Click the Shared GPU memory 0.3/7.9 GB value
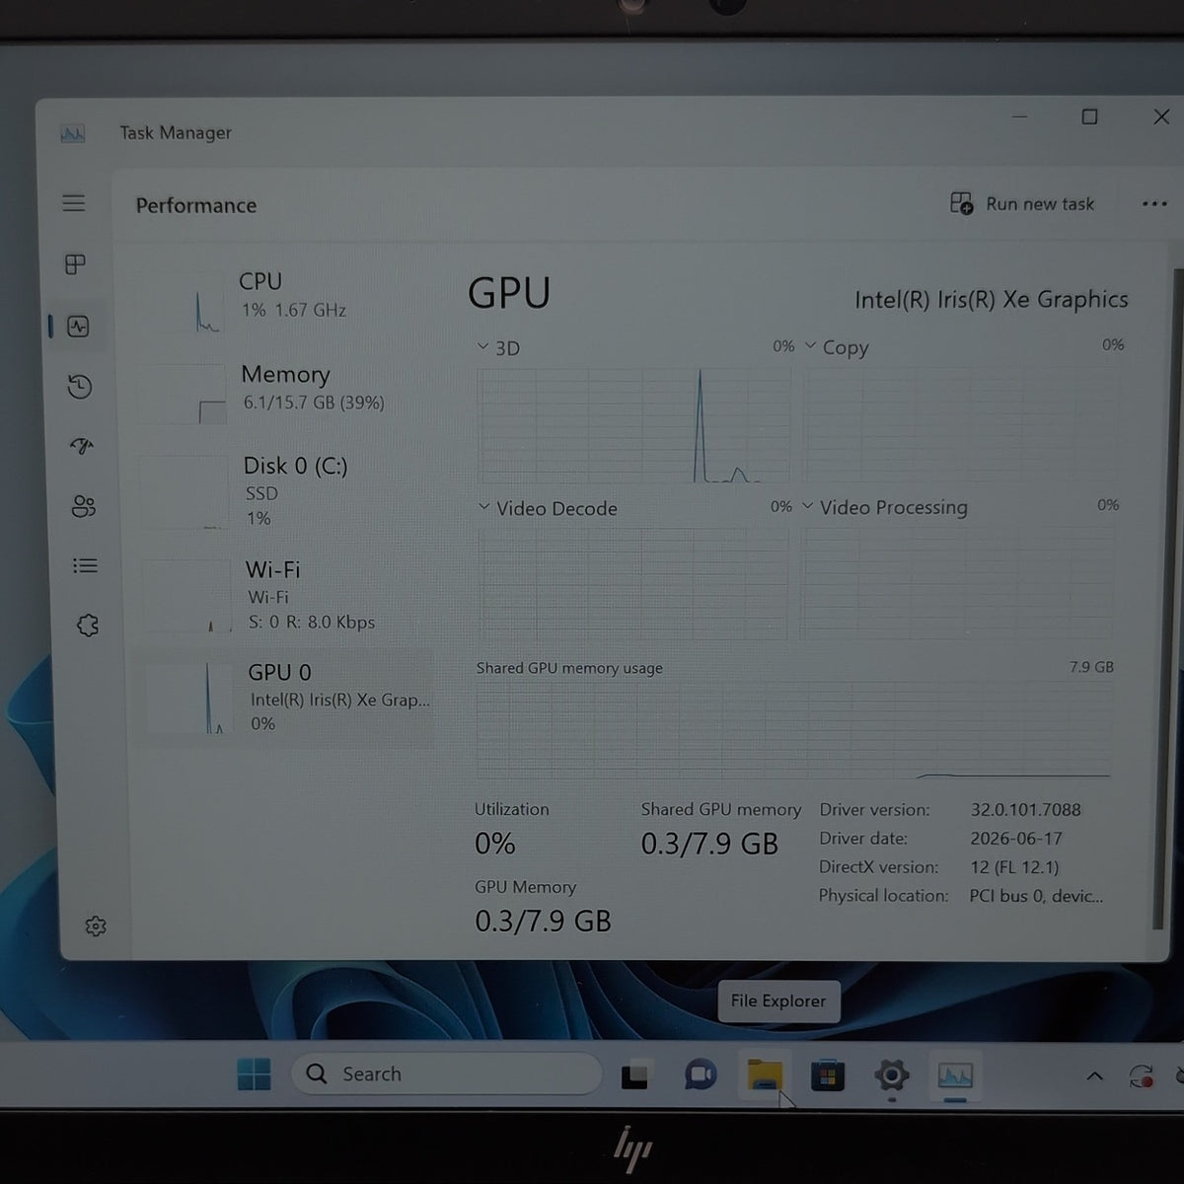 click(x=709, y=845)
